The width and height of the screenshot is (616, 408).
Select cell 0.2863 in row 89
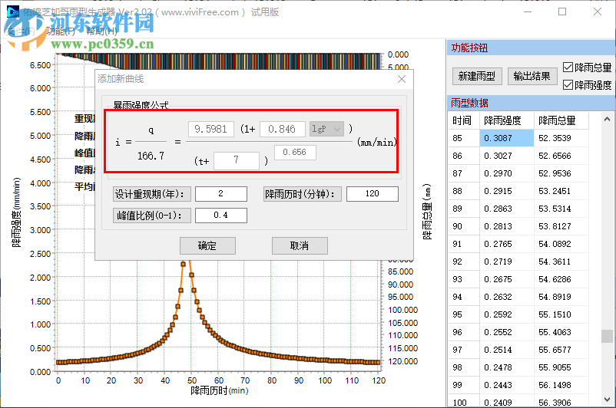(x=506, y=209)
